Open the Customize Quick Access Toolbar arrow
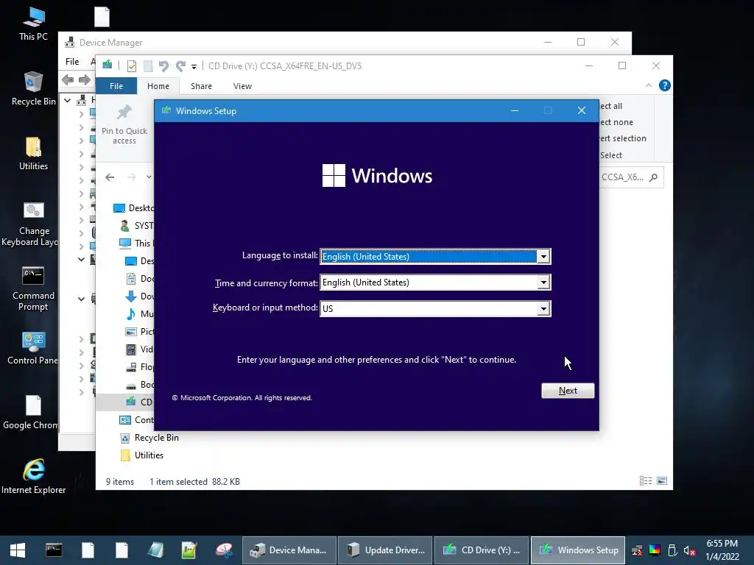Image resolution: width=754 pixels, height=565 pixels. 194,67
